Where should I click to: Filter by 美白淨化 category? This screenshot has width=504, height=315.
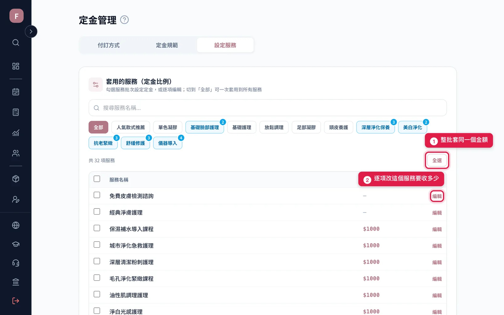pyautogui.click(x=412, y=127)
